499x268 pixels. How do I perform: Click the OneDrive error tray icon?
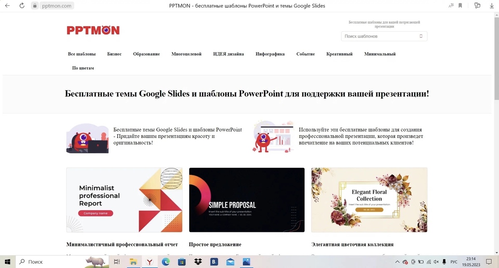405,262
